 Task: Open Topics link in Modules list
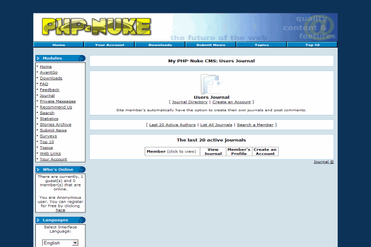coord(46,148)
